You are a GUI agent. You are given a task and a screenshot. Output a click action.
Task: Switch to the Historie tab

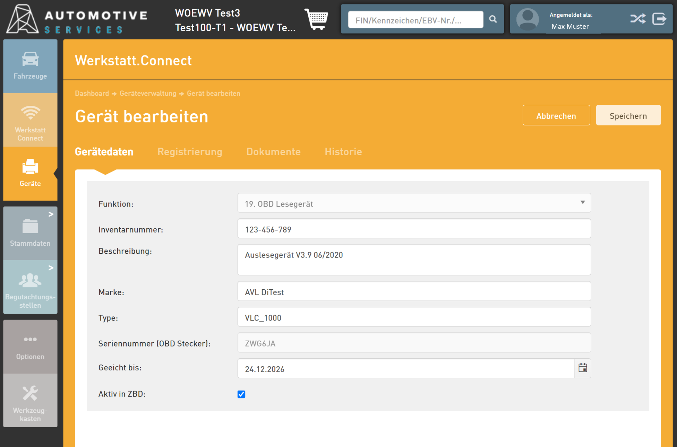(x=343, y=152)
